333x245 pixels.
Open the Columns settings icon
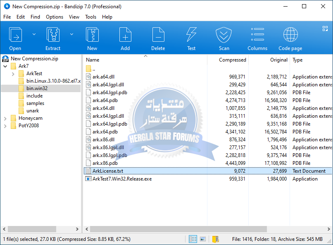click(257, 34)
